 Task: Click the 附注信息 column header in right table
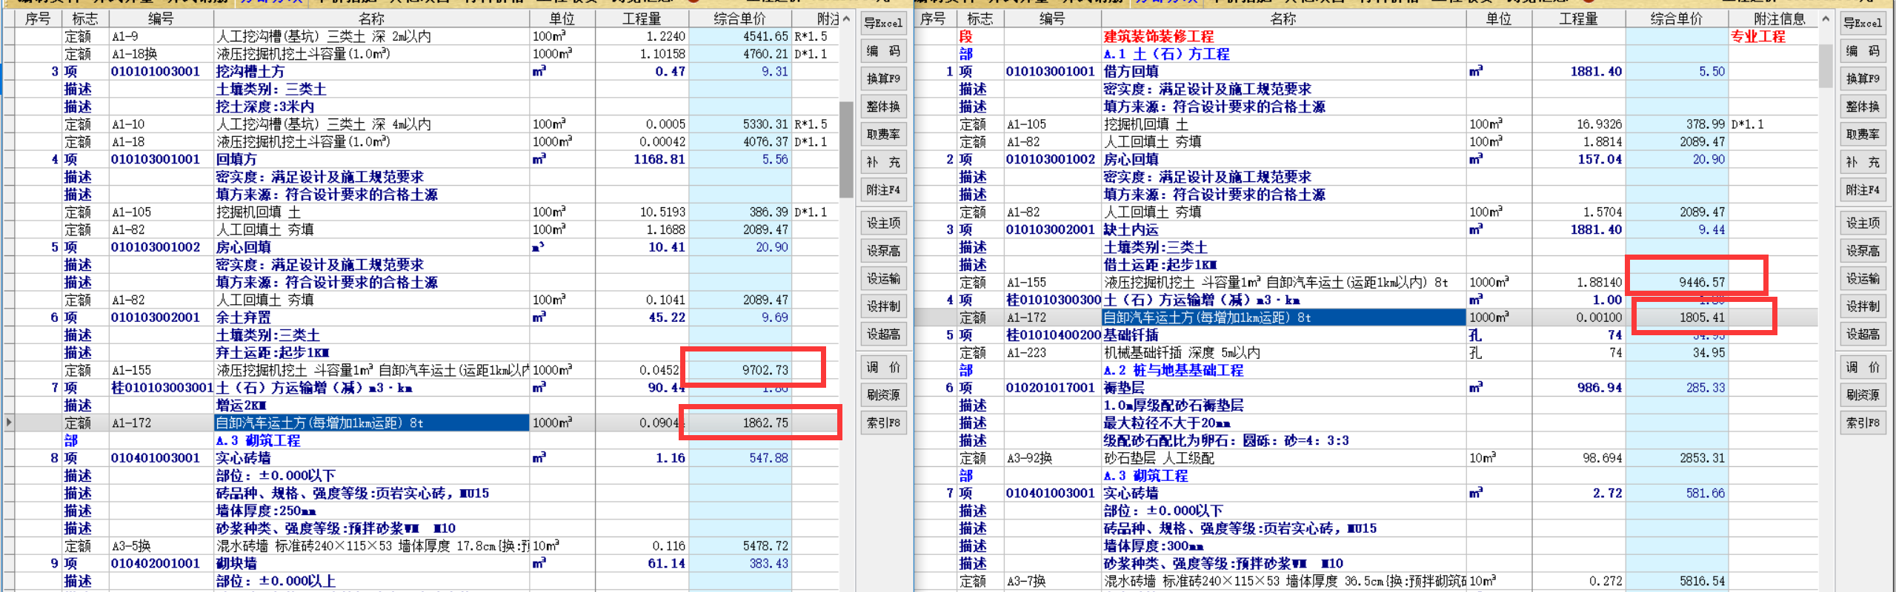click(1773, 18)
